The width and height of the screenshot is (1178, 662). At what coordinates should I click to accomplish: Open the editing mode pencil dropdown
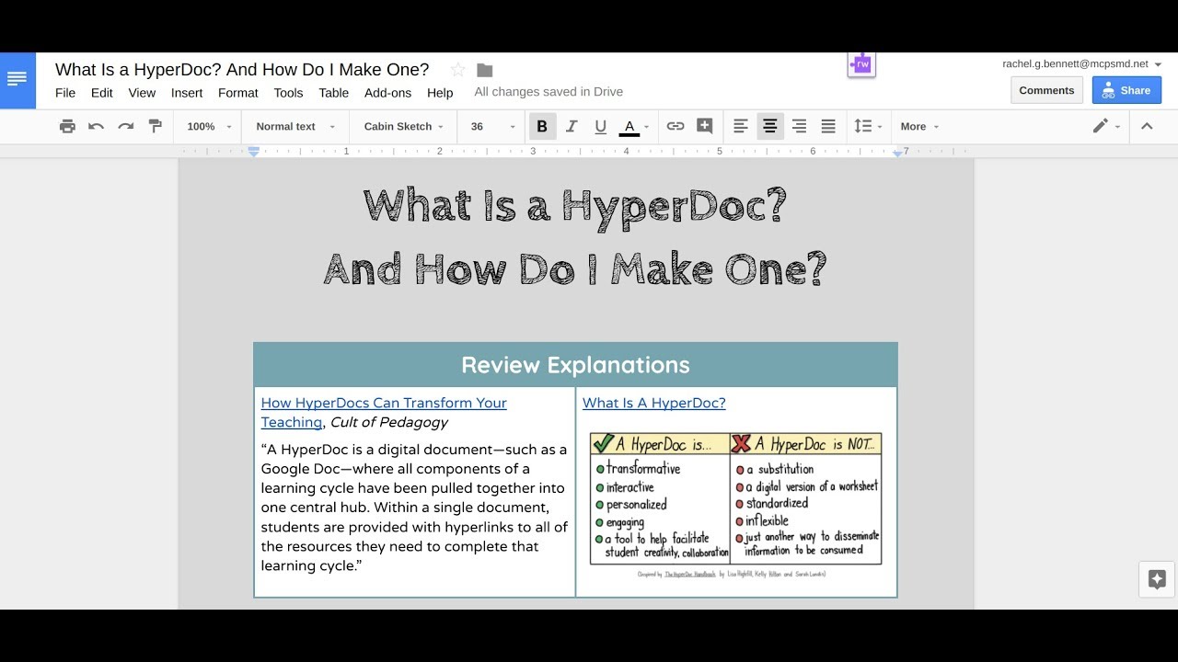(1106, 127)
